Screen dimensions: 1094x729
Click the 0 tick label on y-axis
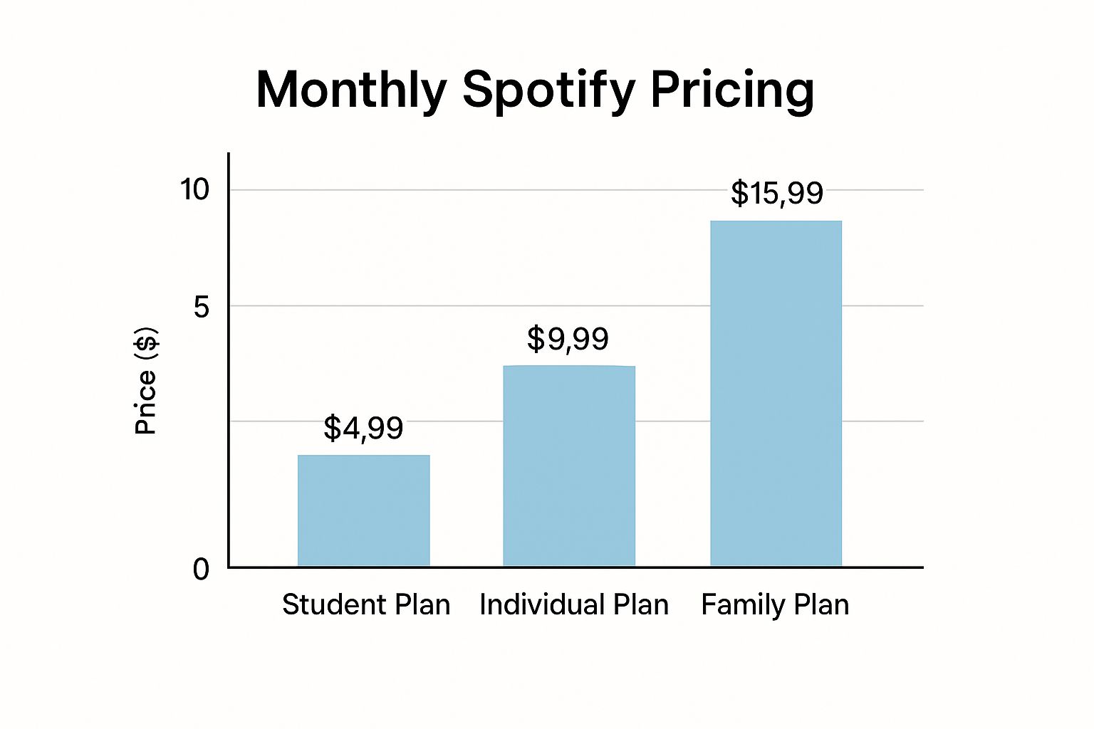click(x=201, y=569)
